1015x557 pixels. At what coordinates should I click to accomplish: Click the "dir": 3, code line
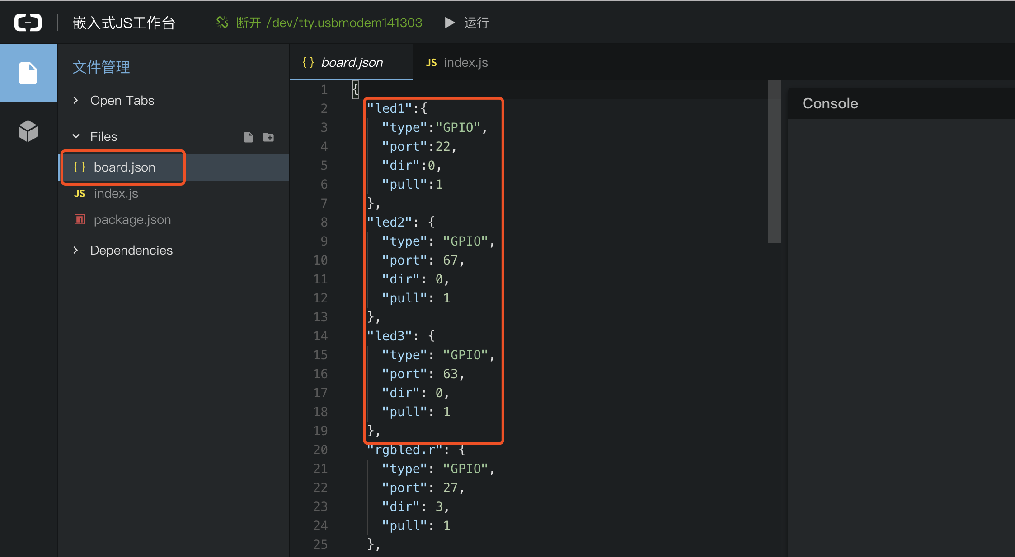416,506
